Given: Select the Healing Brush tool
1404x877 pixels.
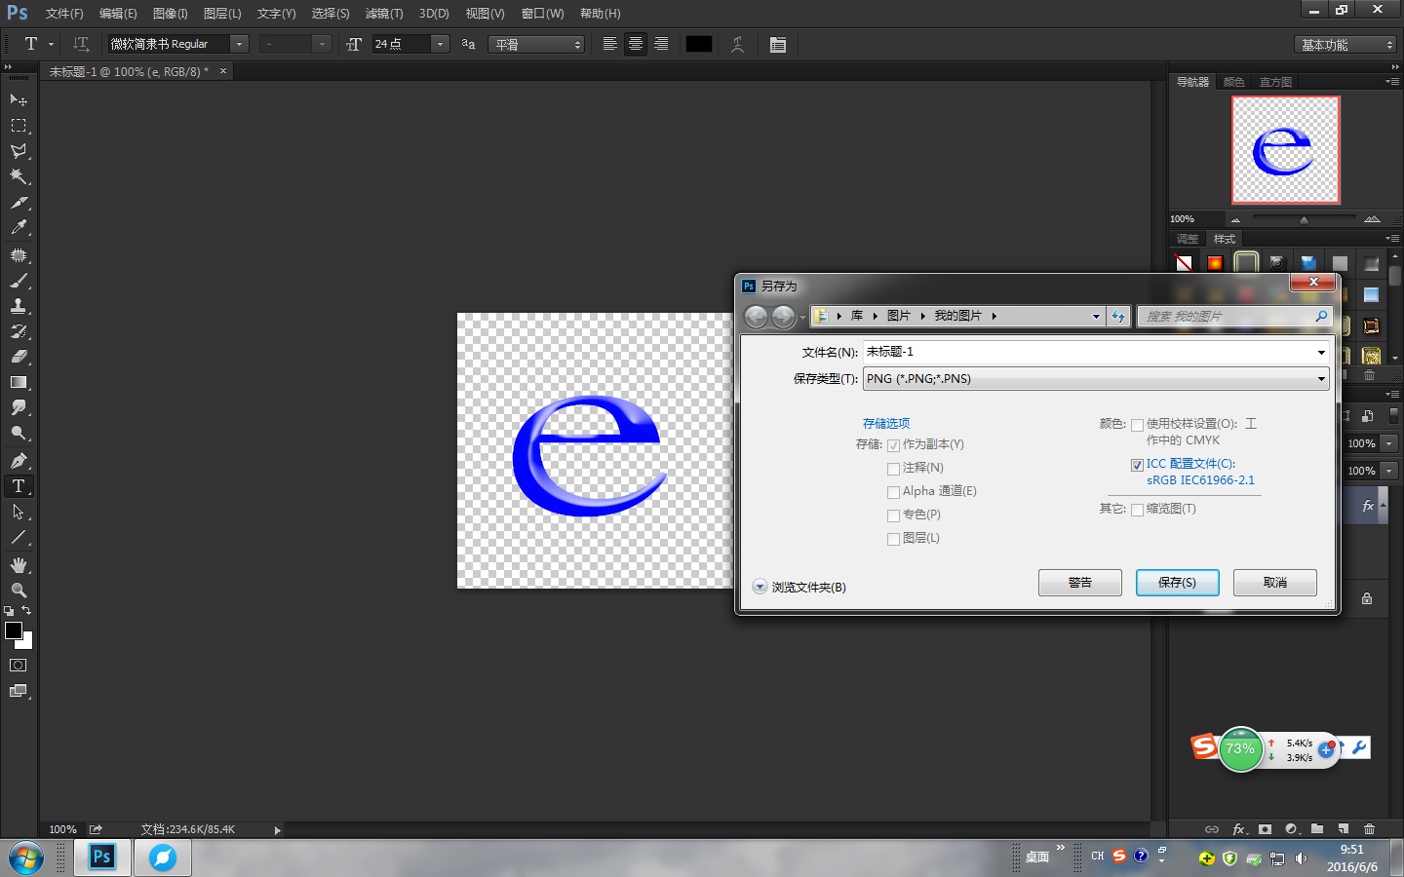Looking at the screenshot, I should pyautogui.click(x=19, y=255).
